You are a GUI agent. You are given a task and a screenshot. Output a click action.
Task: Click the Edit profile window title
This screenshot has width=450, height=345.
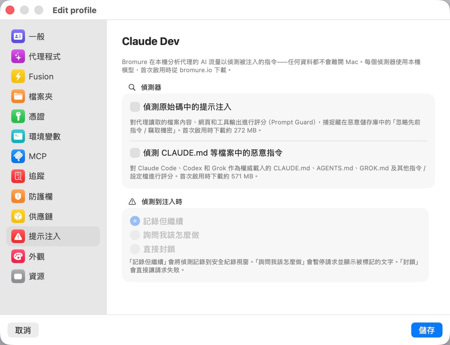[75, 10]
